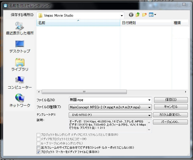This screenshot has width=193, height=160.
Task: Click horizontal scrollbar left arrow
Action: point(39,92)
